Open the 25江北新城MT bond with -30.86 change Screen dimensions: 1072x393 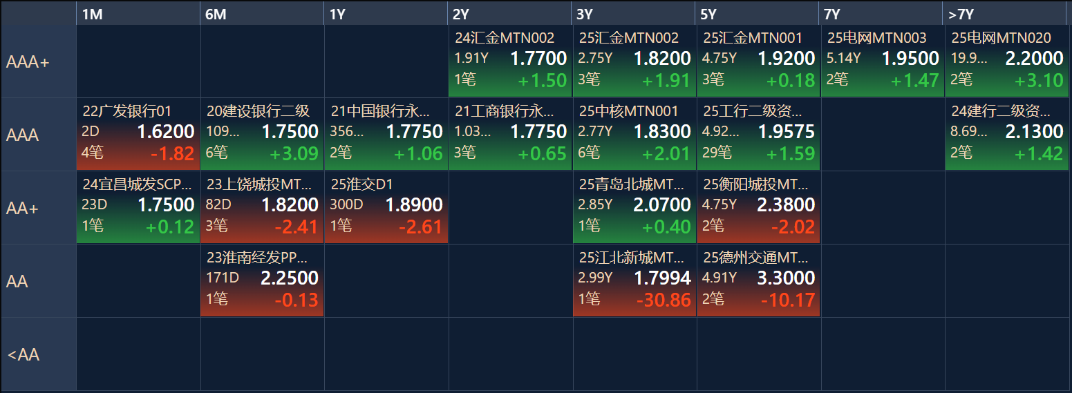[x=634, y=280]
